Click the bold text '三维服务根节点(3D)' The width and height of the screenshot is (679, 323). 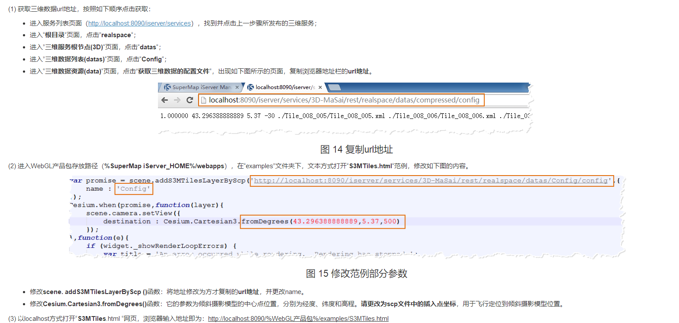pos(74,47)
